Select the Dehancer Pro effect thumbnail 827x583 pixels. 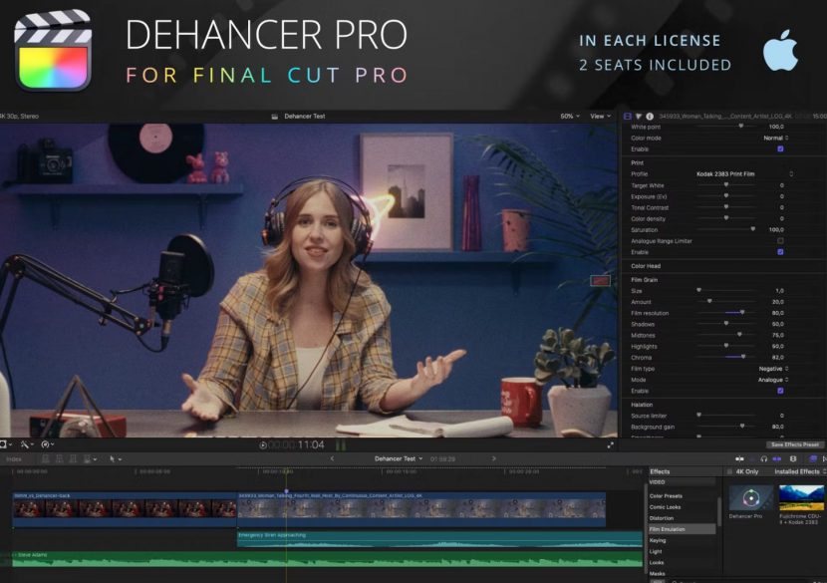click(x=751, y=499)
